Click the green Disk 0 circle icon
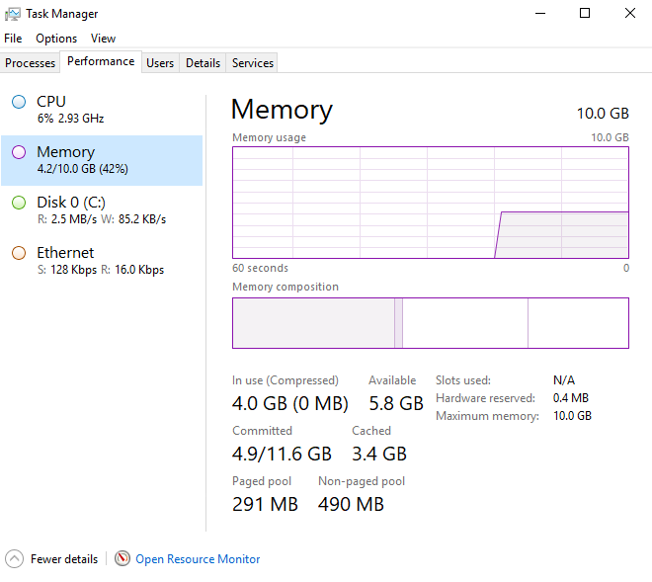The height and width of the screenshot is (582, 652). (19, 203)
